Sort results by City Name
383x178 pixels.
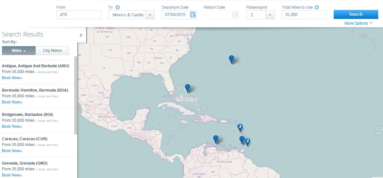point(52,51)
